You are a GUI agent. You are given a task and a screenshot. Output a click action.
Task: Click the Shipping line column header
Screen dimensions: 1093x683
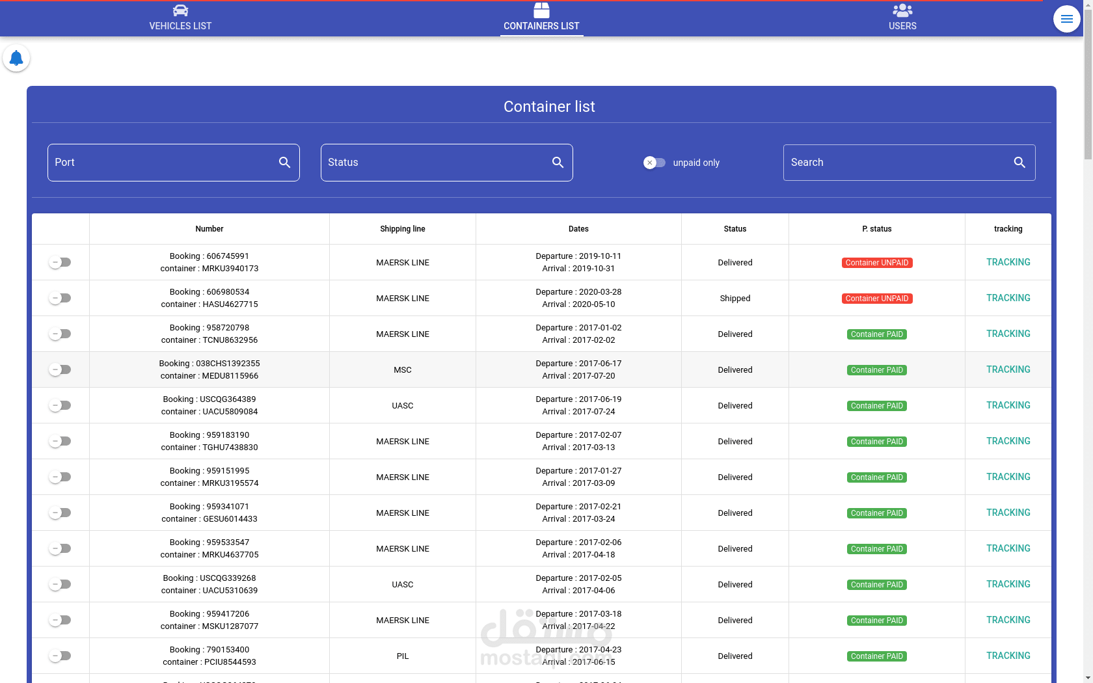pos(403,229)
